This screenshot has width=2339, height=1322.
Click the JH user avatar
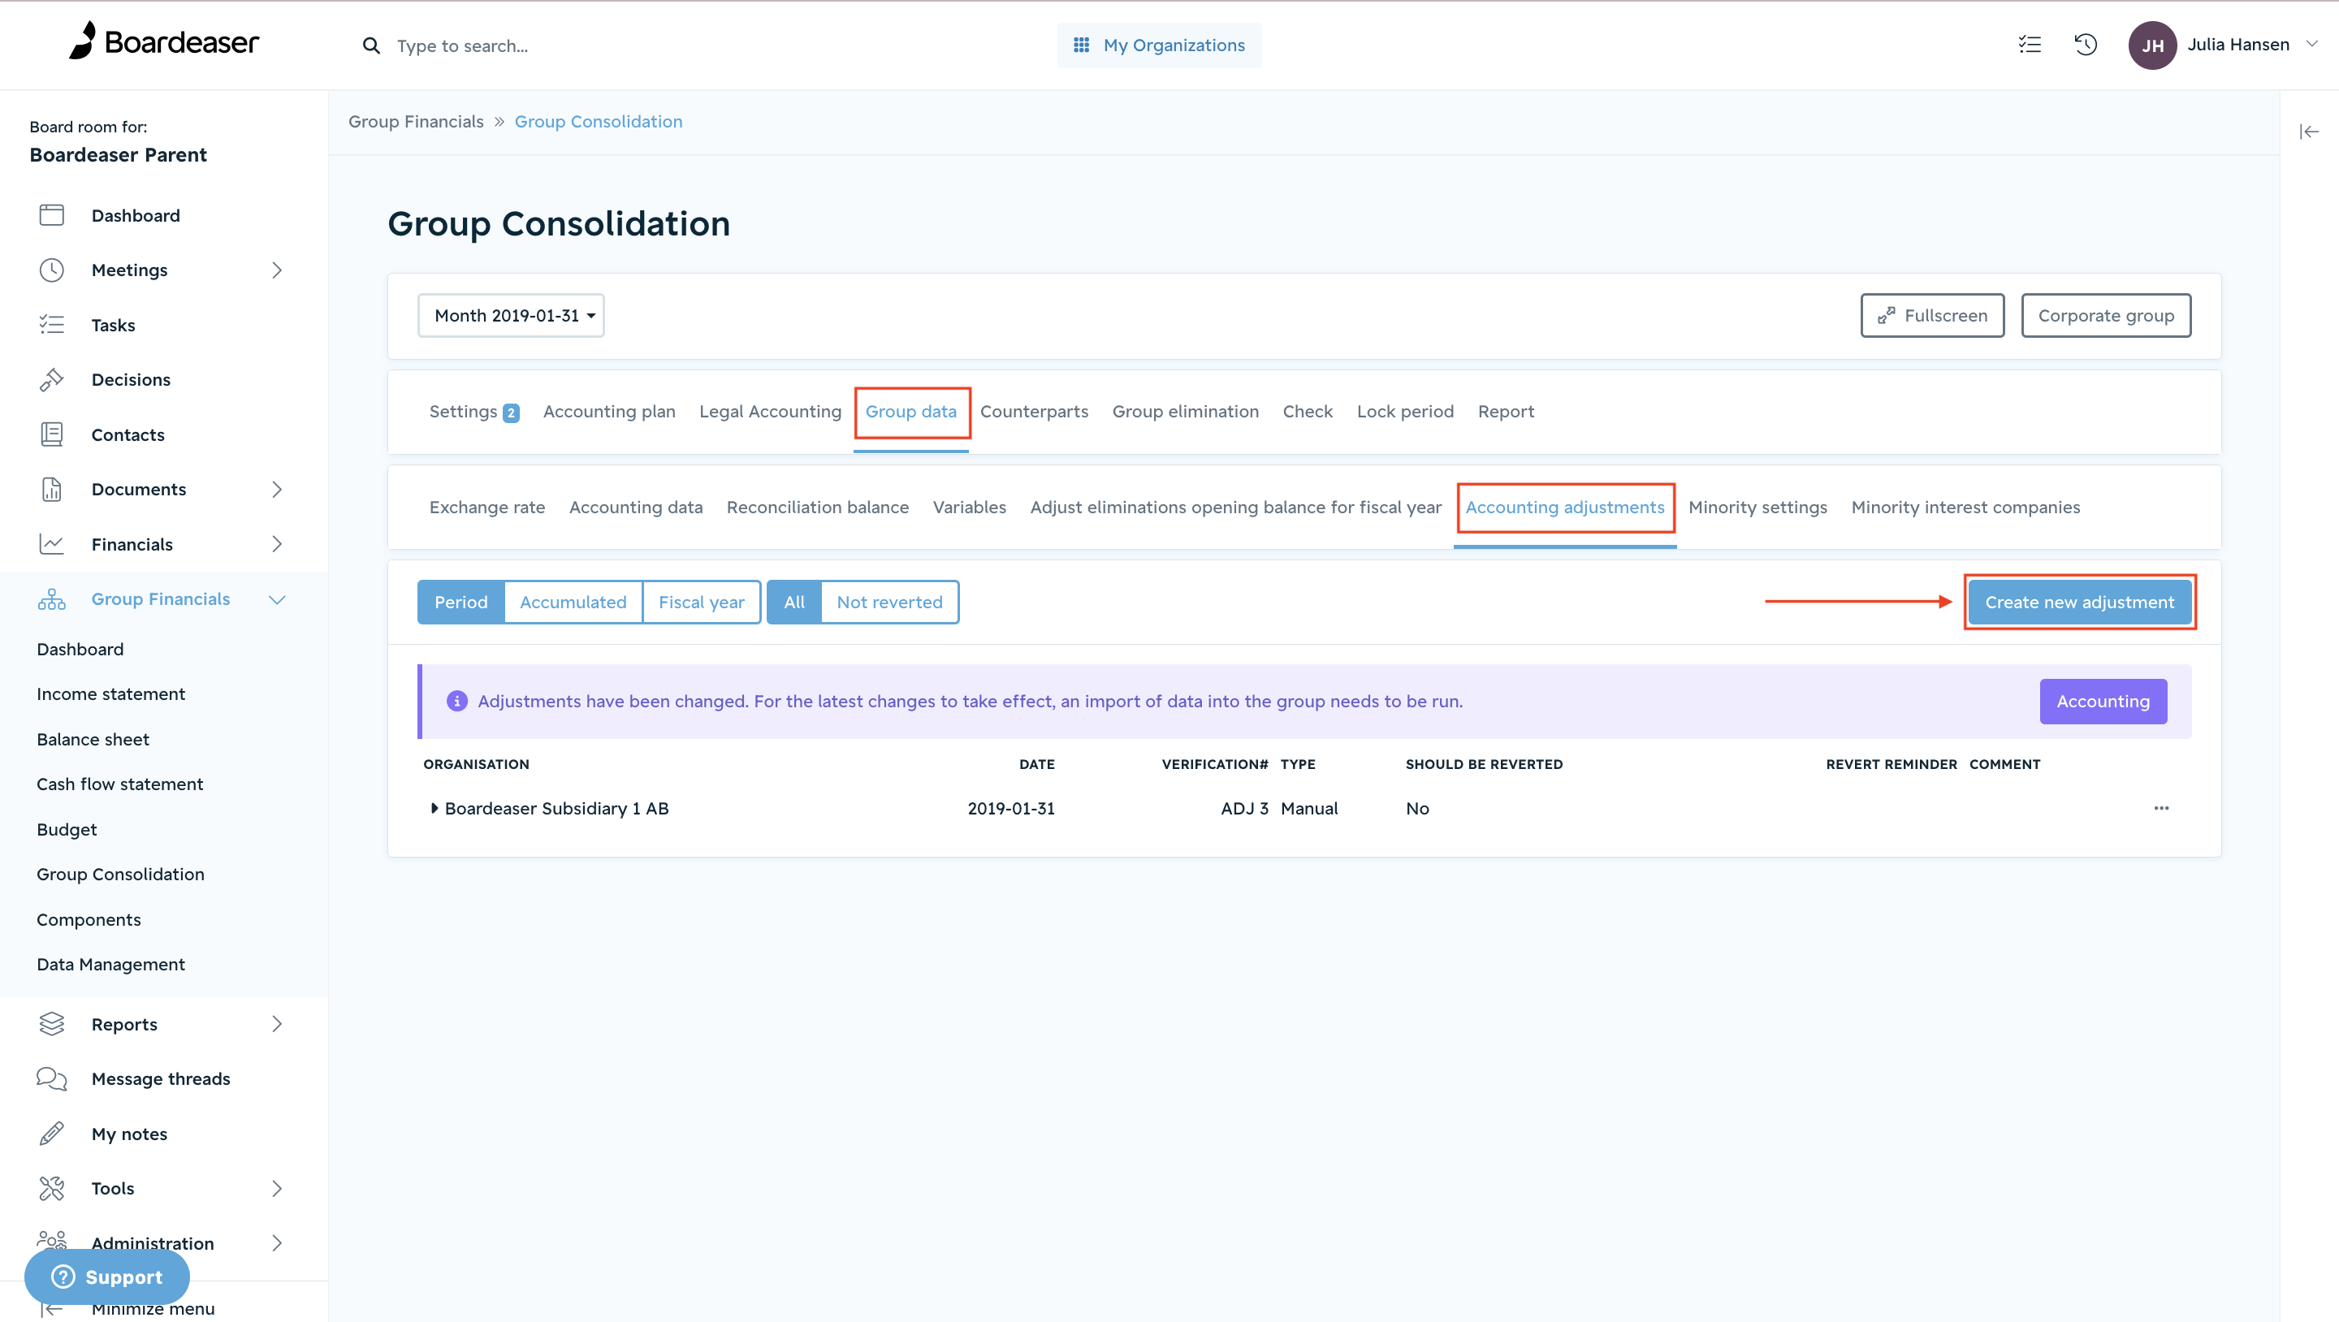click(2152, 45)
